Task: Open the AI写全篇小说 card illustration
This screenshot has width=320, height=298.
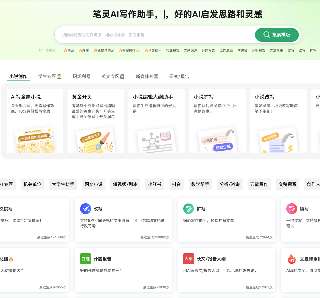Action: pos(35,140)
